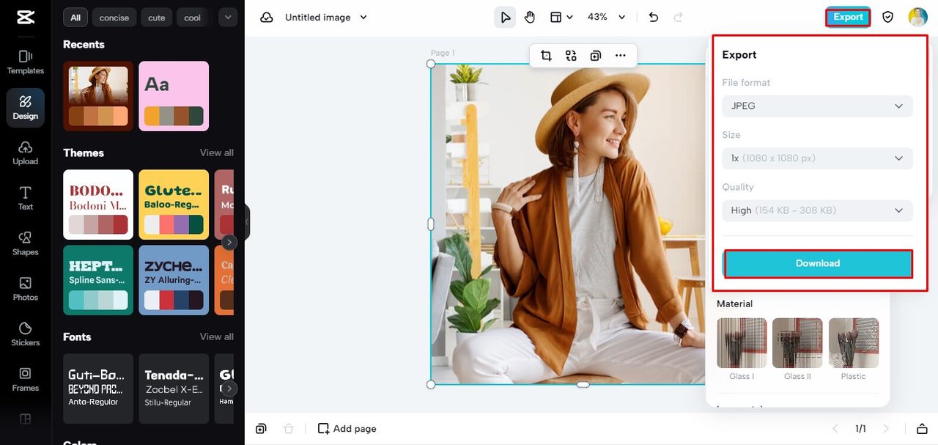938x445 pixels.
Task: Open the Size 1x dropdown
Action: [818, 158]
